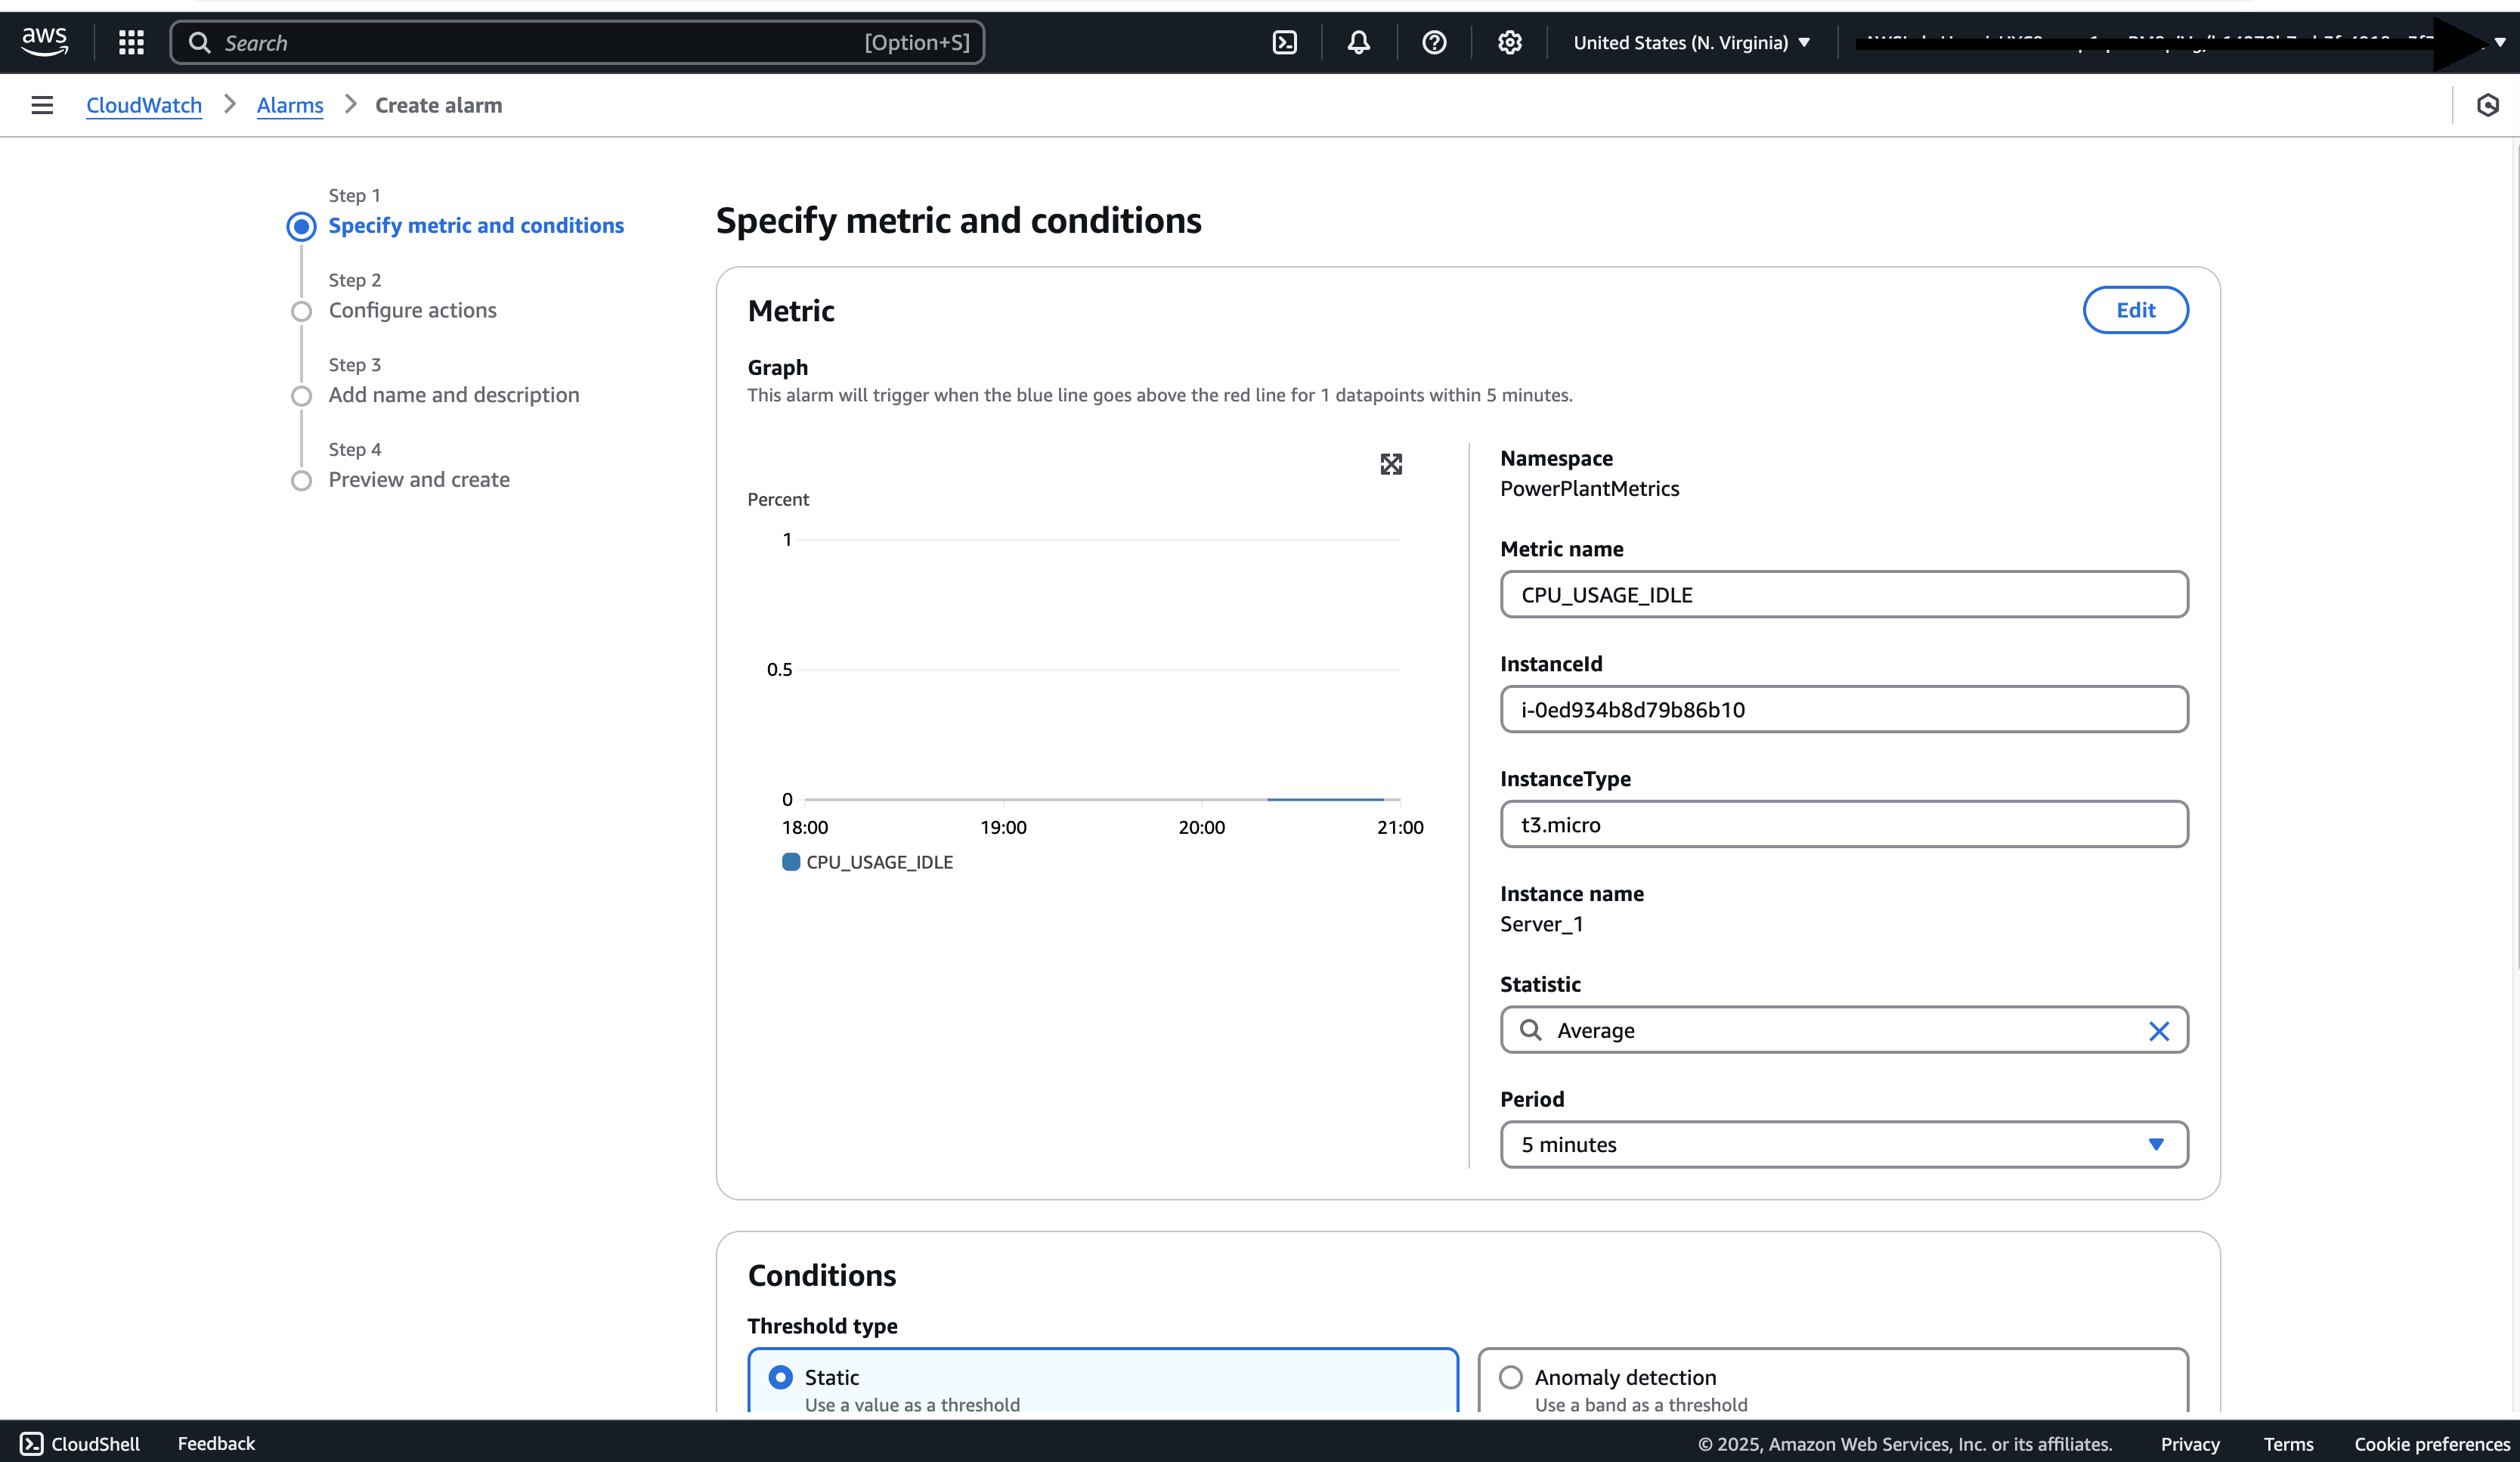Viewport: 2520px width, 1462px height.
Task: Click the magnifier in the Statistic field
Action: pos(1531,1030)
